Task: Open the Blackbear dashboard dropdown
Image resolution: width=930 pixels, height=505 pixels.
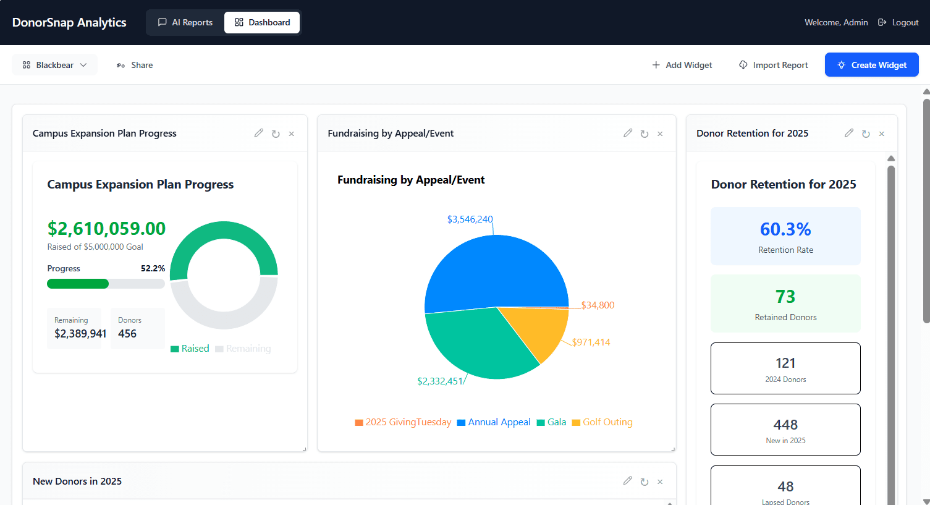Action: coord(54,65)
